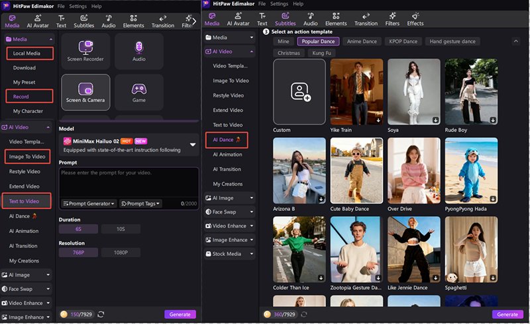Refresh credits icon beside 150/7929
530x324 pixels.
coord(101,314)
